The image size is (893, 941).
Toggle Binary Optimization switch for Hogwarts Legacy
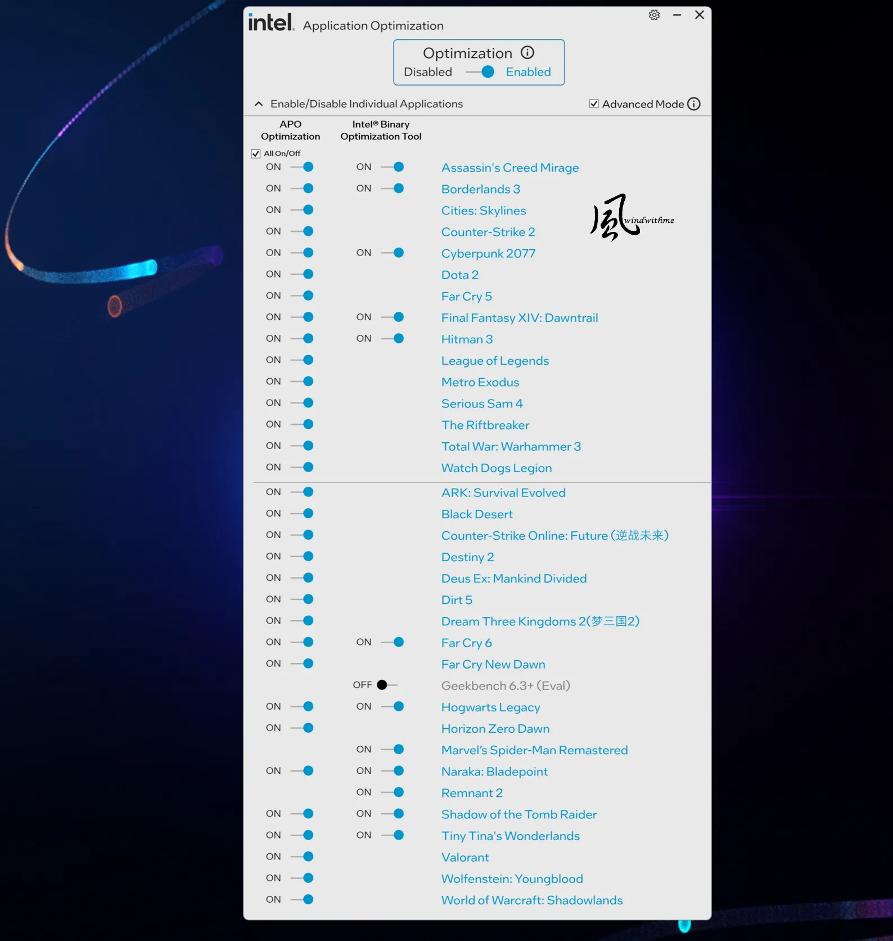(x=393, y=706)
